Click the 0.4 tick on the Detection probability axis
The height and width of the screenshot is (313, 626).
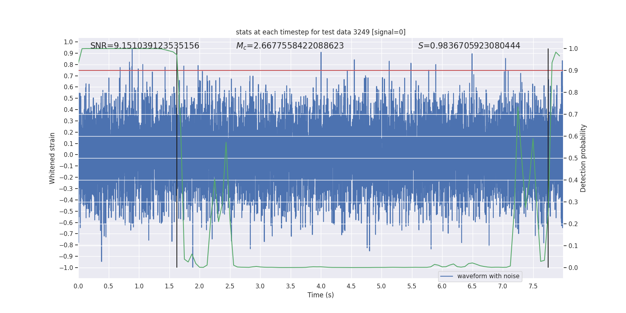573,180
